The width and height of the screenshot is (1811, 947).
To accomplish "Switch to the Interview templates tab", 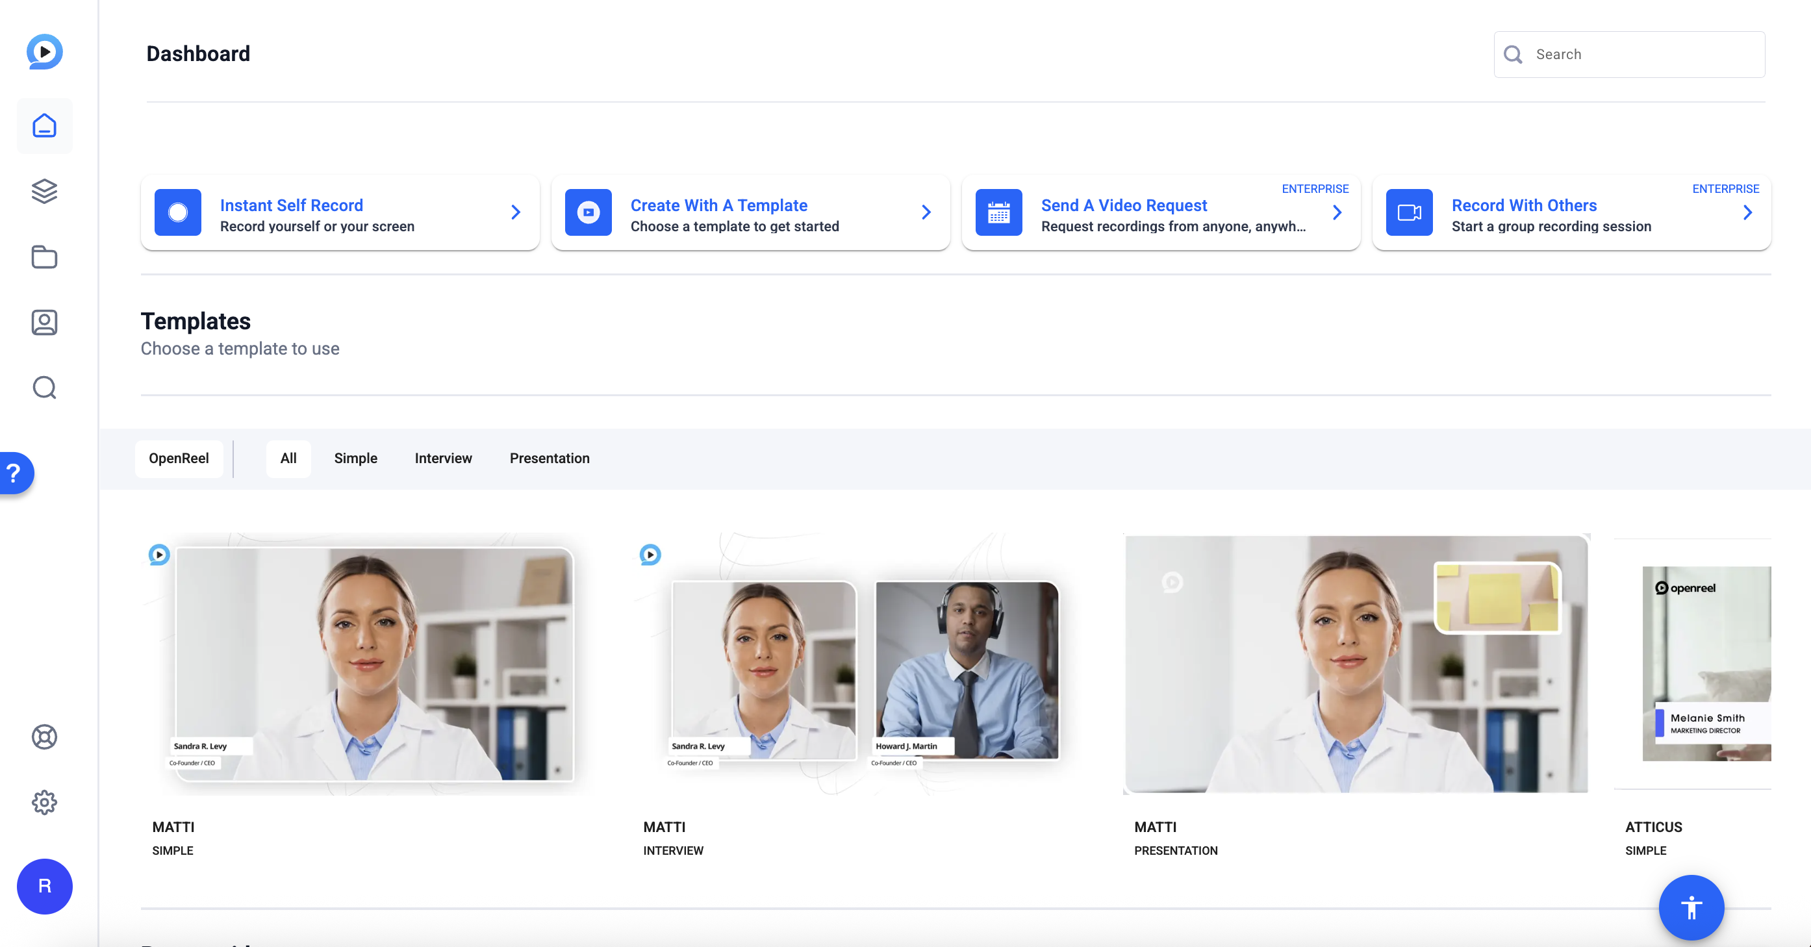I will [443, 459].
